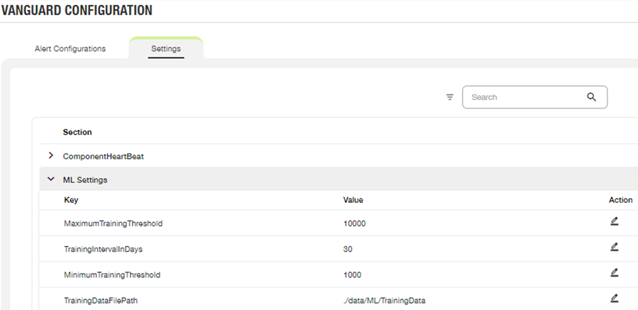
Task: Switch to the Alert Configurations tab
Action: [x=70, y=49]
